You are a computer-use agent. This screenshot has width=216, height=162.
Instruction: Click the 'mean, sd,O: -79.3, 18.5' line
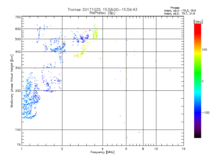(180, 11)
